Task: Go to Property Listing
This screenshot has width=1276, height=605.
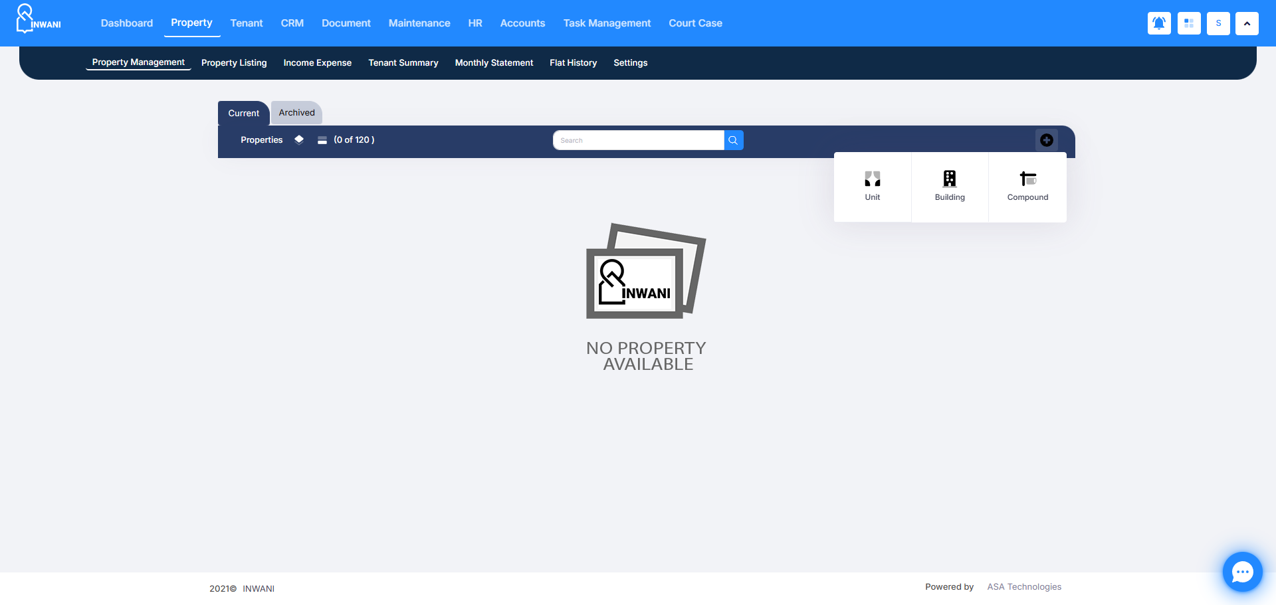Action: click(234, 63)
